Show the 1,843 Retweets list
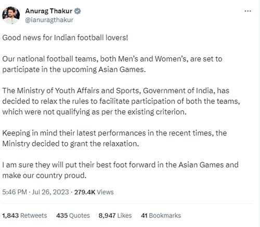 coord(24,216)
